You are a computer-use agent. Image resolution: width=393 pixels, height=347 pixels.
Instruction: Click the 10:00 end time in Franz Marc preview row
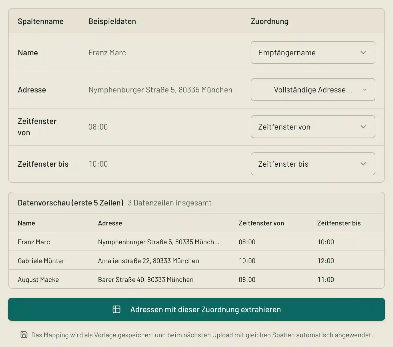pyautogui.click(x=326, y=242)
